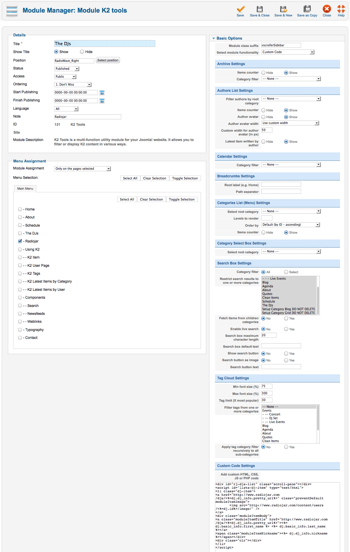Switch to the Main Menu tab

coord(25,188)
